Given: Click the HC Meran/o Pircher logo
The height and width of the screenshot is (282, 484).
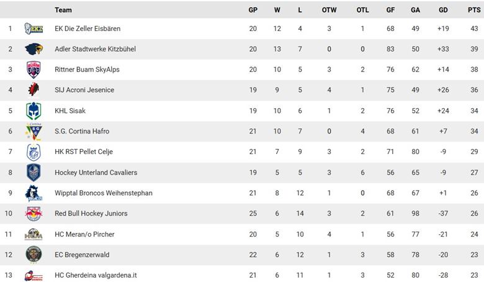Looking at the screenshot, I should 33,234.
